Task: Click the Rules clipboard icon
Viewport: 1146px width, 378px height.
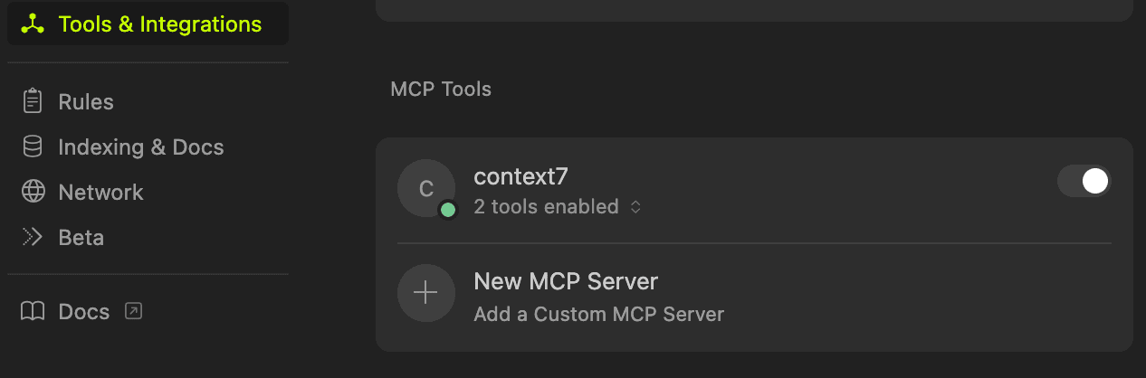Action: (33, 101)
